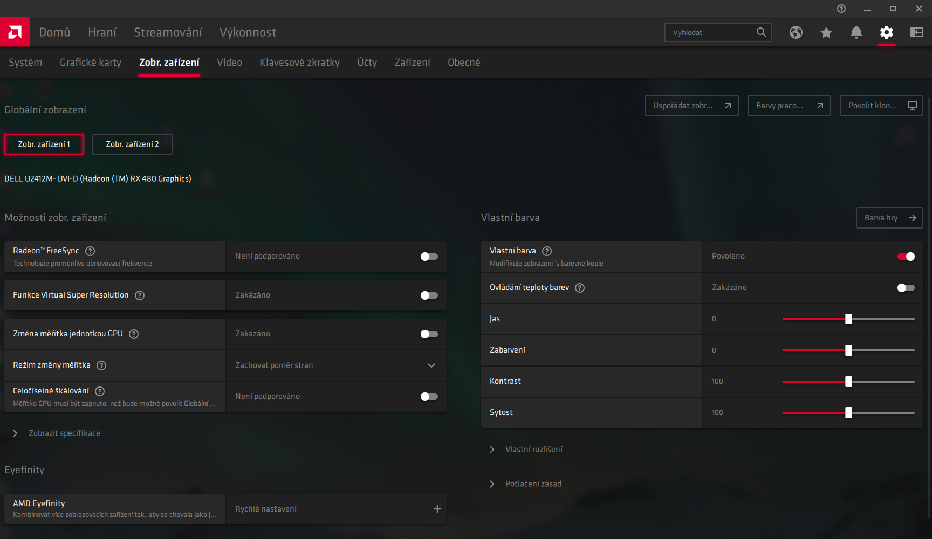
Task: Select Zobr. zařízení 1 button
Action: tap(44, 144)
